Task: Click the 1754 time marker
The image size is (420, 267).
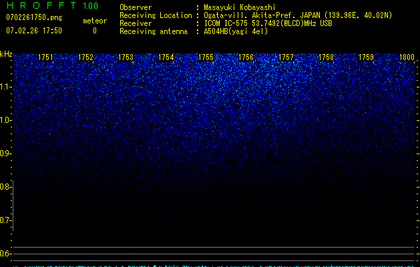Action: 166,57
